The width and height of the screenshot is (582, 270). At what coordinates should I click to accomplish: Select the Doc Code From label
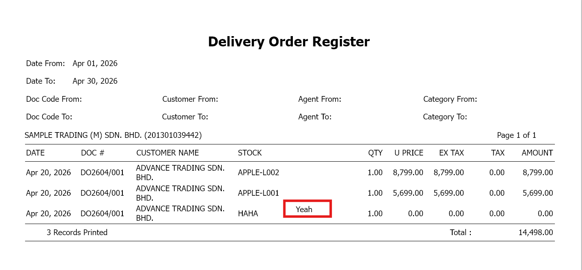click(54, 99)
